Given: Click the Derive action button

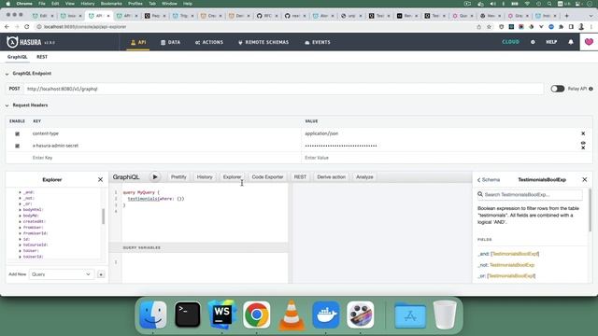Looking at the screenshot, I should pyautogui.click(x=331, y=177).
